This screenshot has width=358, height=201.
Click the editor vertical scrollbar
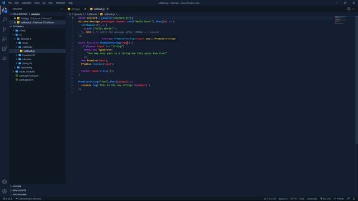click(x=356, y=80)
